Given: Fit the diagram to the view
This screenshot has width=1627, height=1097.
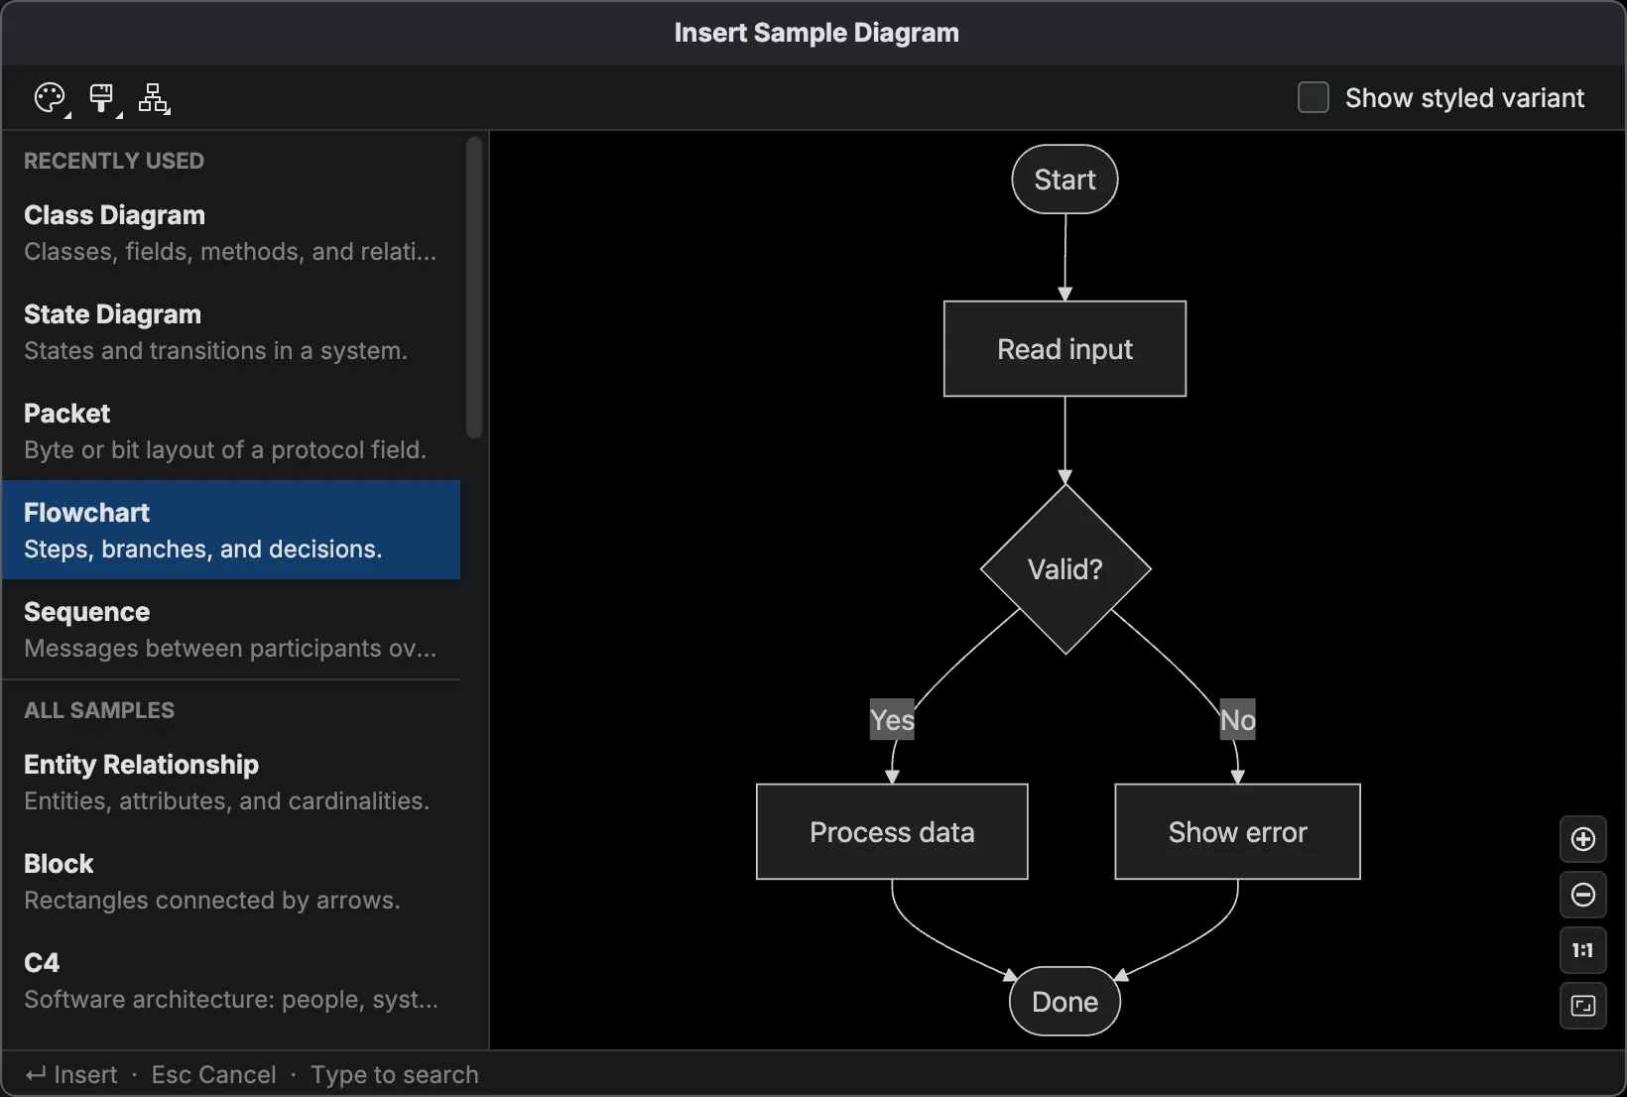Looking at the screenshot, I should tap(1582, 1006).
